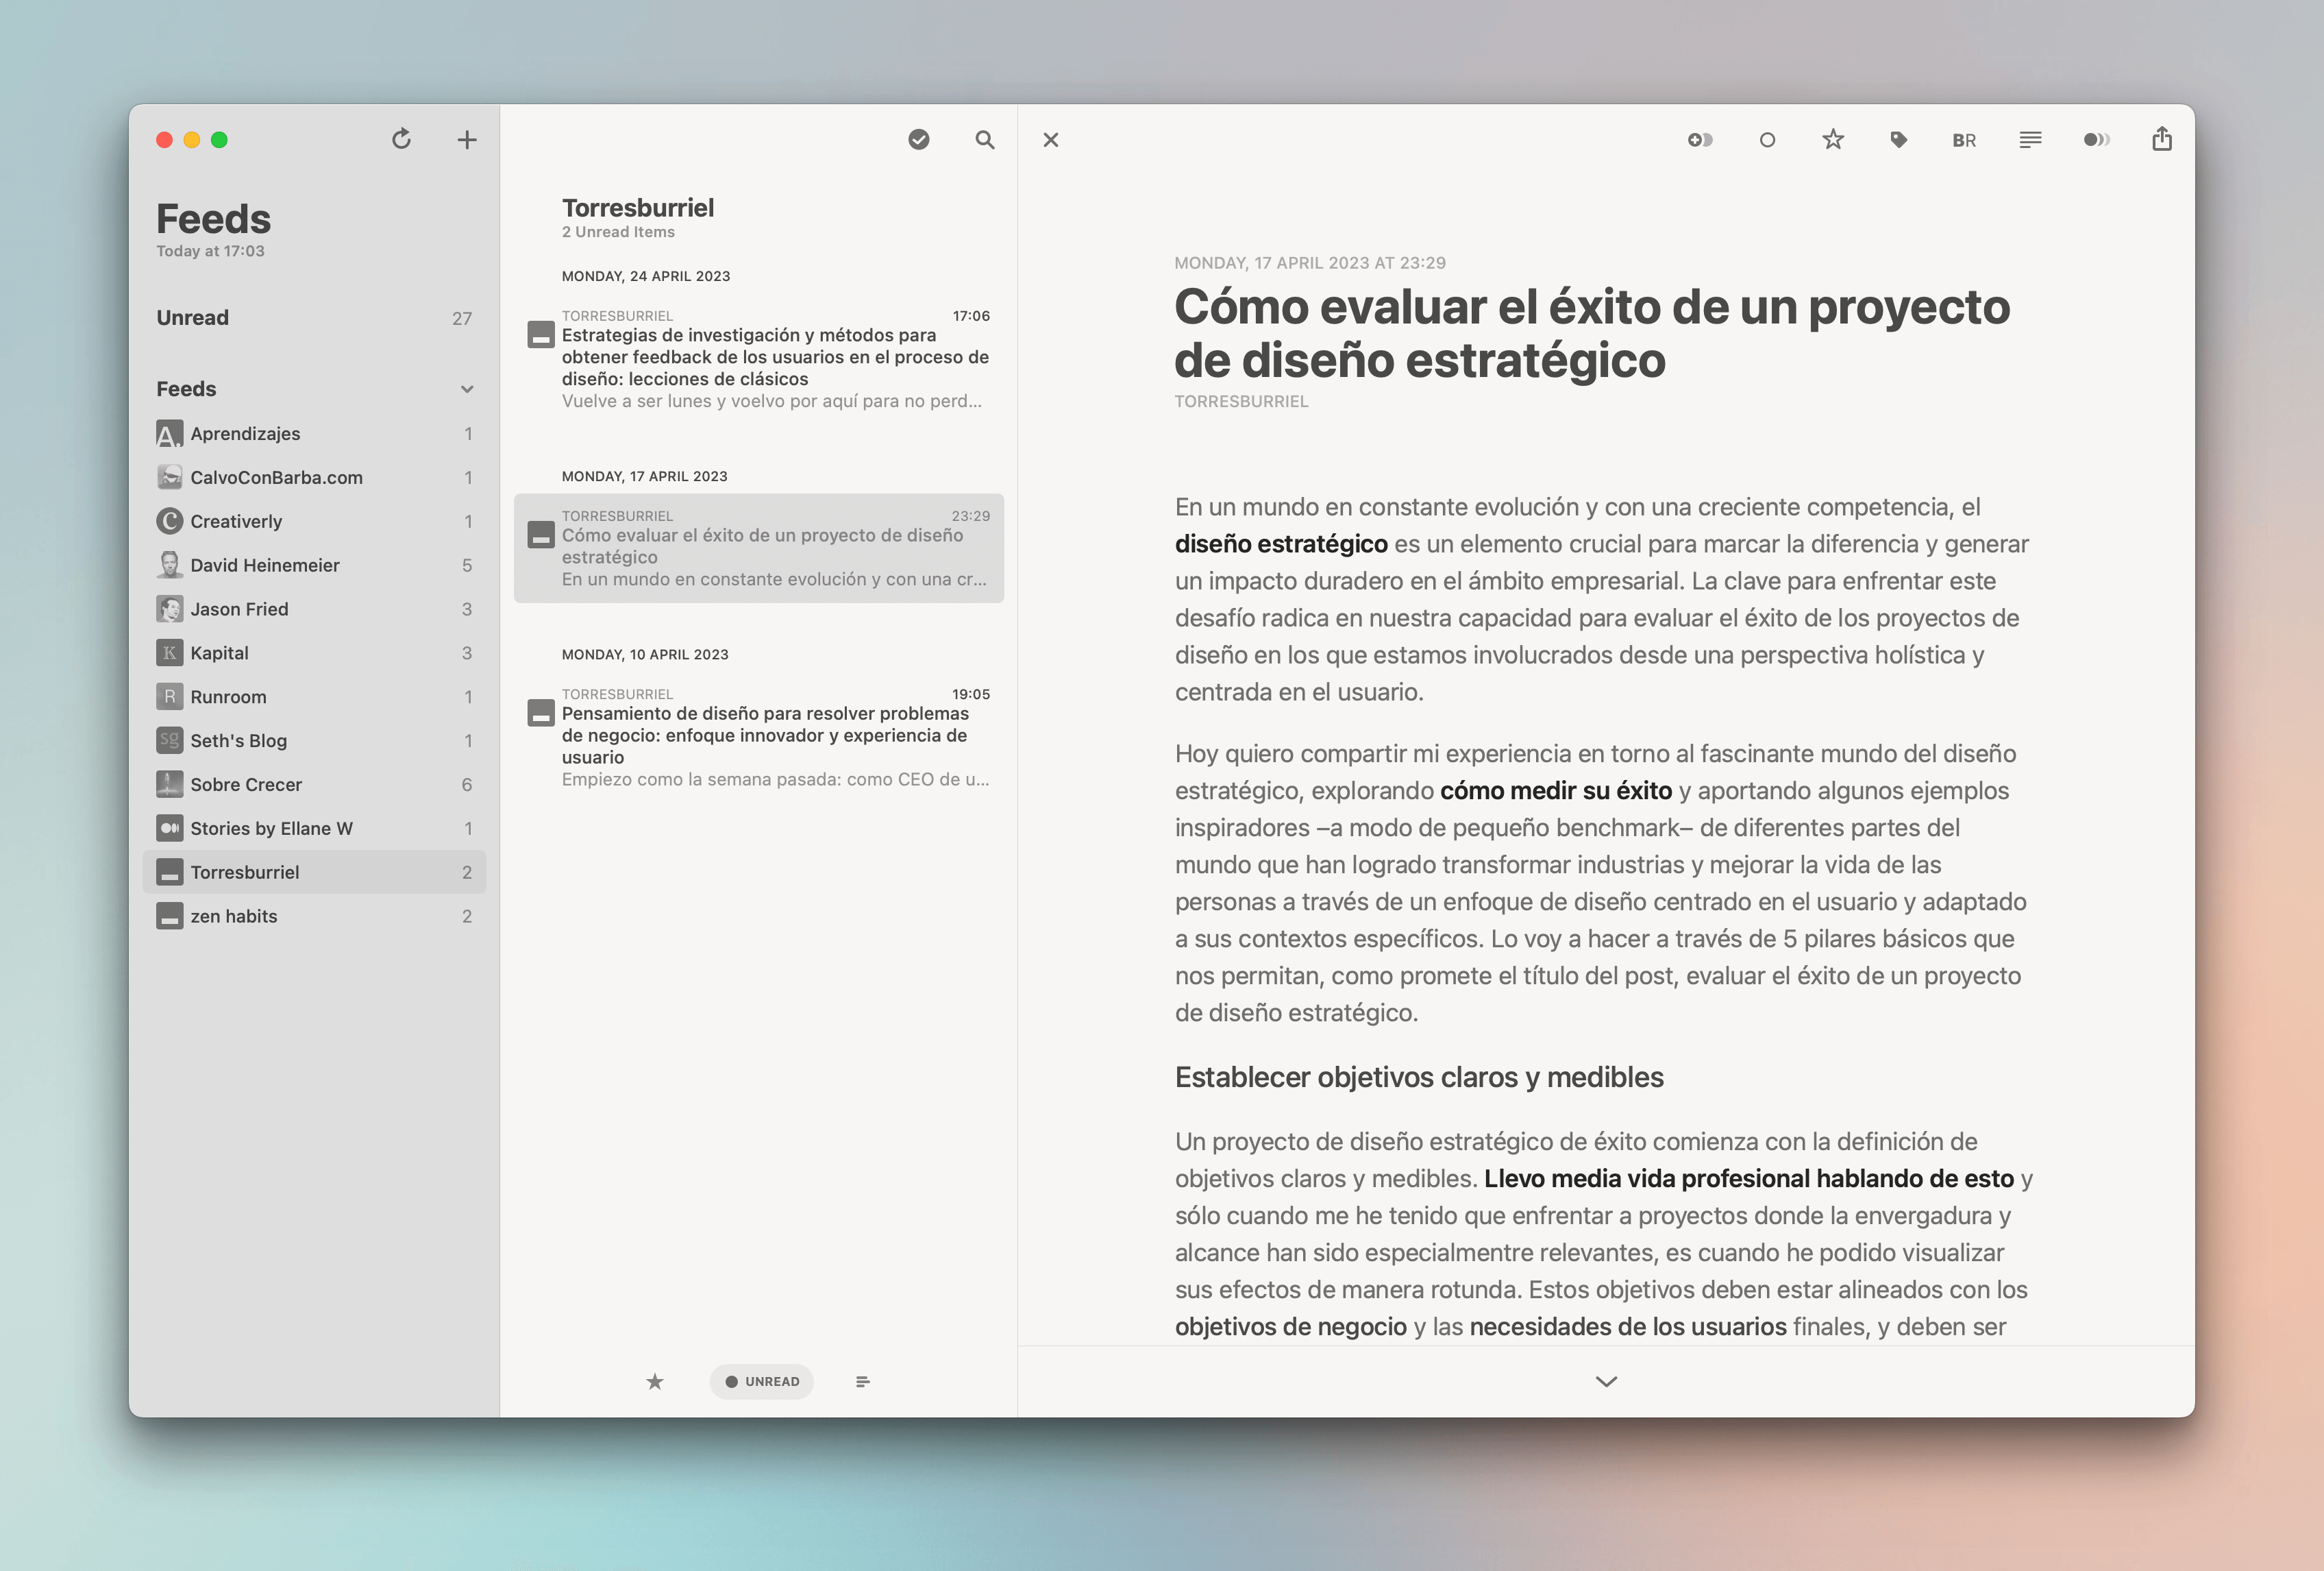Save article to read later service
The width and height of the screenshot is (2324, 1571).
click(1701, 139)
